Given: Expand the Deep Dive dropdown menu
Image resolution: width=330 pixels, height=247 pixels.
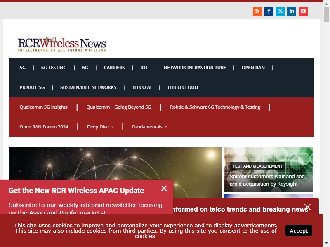Looking at the screenshot, I should point(100,127).
